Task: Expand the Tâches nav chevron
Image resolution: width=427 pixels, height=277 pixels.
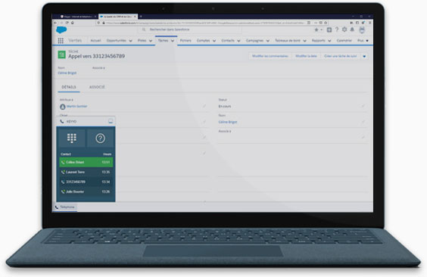Action: coord(173,41)
